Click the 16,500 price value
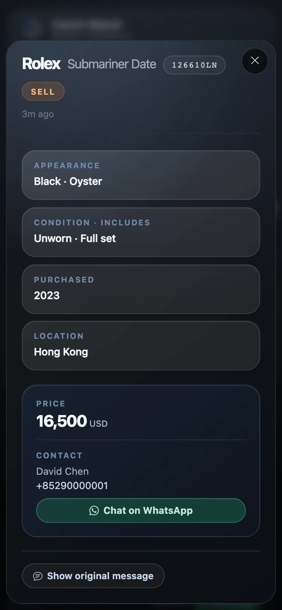The width and height of the screenshot is (282, 610). tap(62, 421)
